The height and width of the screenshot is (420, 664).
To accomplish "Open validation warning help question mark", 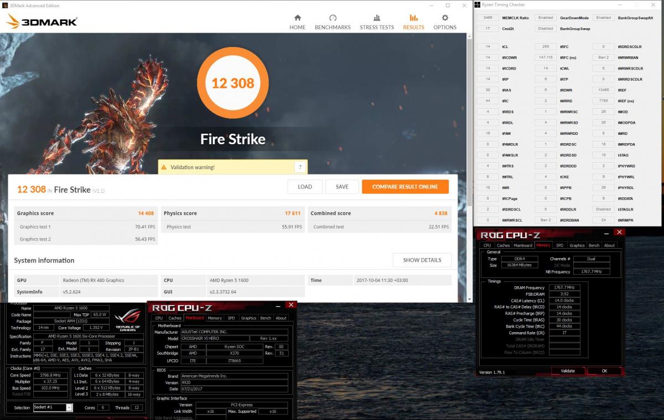I will click(x=300, y=167).
